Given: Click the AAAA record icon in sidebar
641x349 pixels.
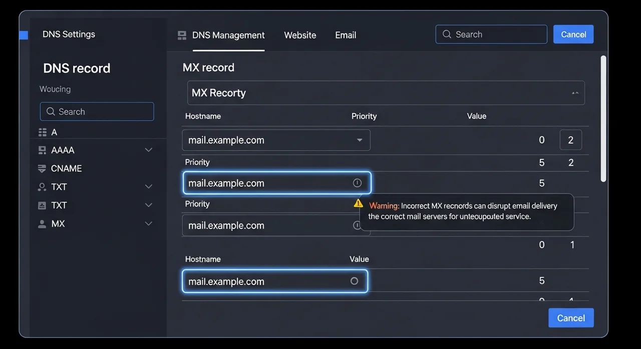Looking at the screenshot, I should click(x=42, y=150).
